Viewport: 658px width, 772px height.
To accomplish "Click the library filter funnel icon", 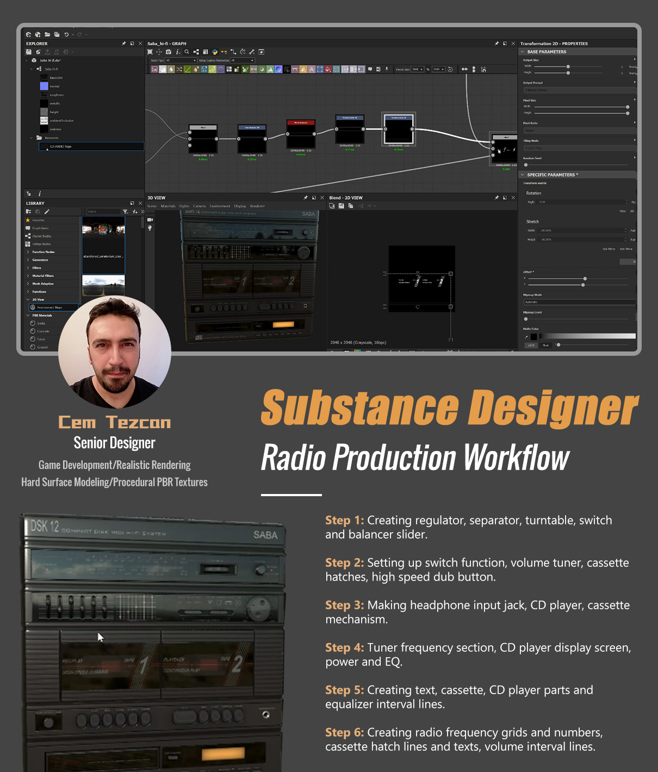I will tap(125, 211).
